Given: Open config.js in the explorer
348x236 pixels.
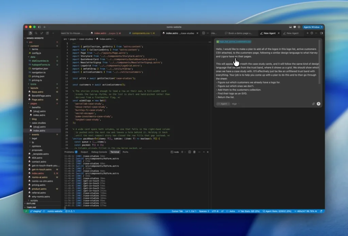Looking at the screenshot, I should [36, 53].
